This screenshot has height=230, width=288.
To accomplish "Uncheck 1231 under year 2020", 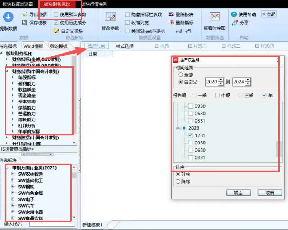I will point(190,135).
